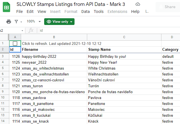This screenshot has height=124, width=180.
Task: Open the Tools menu
Action: [x=99, y=12]
